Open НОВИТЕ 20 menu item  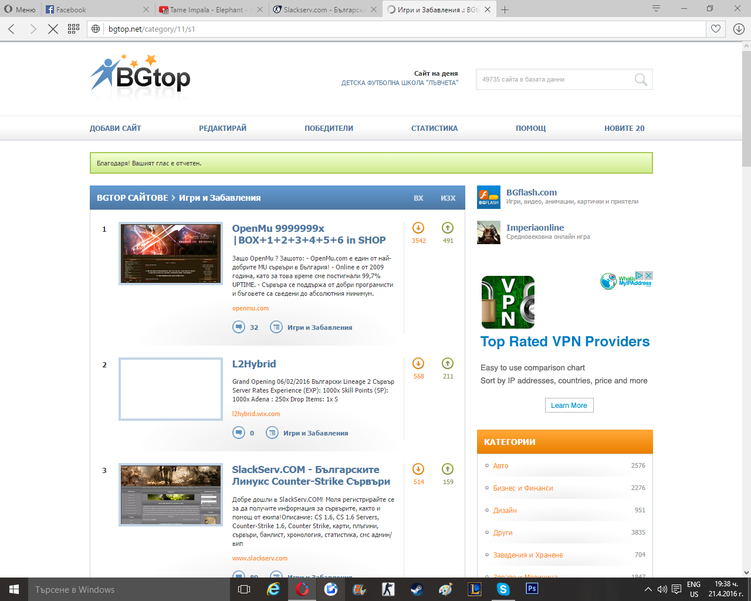pyautogui.click(x=624, y=128)
